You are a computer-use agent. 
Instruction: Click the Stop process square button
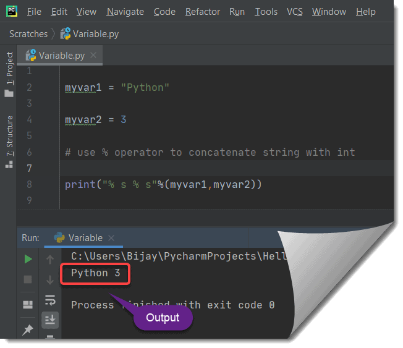[x=28, y=279]
